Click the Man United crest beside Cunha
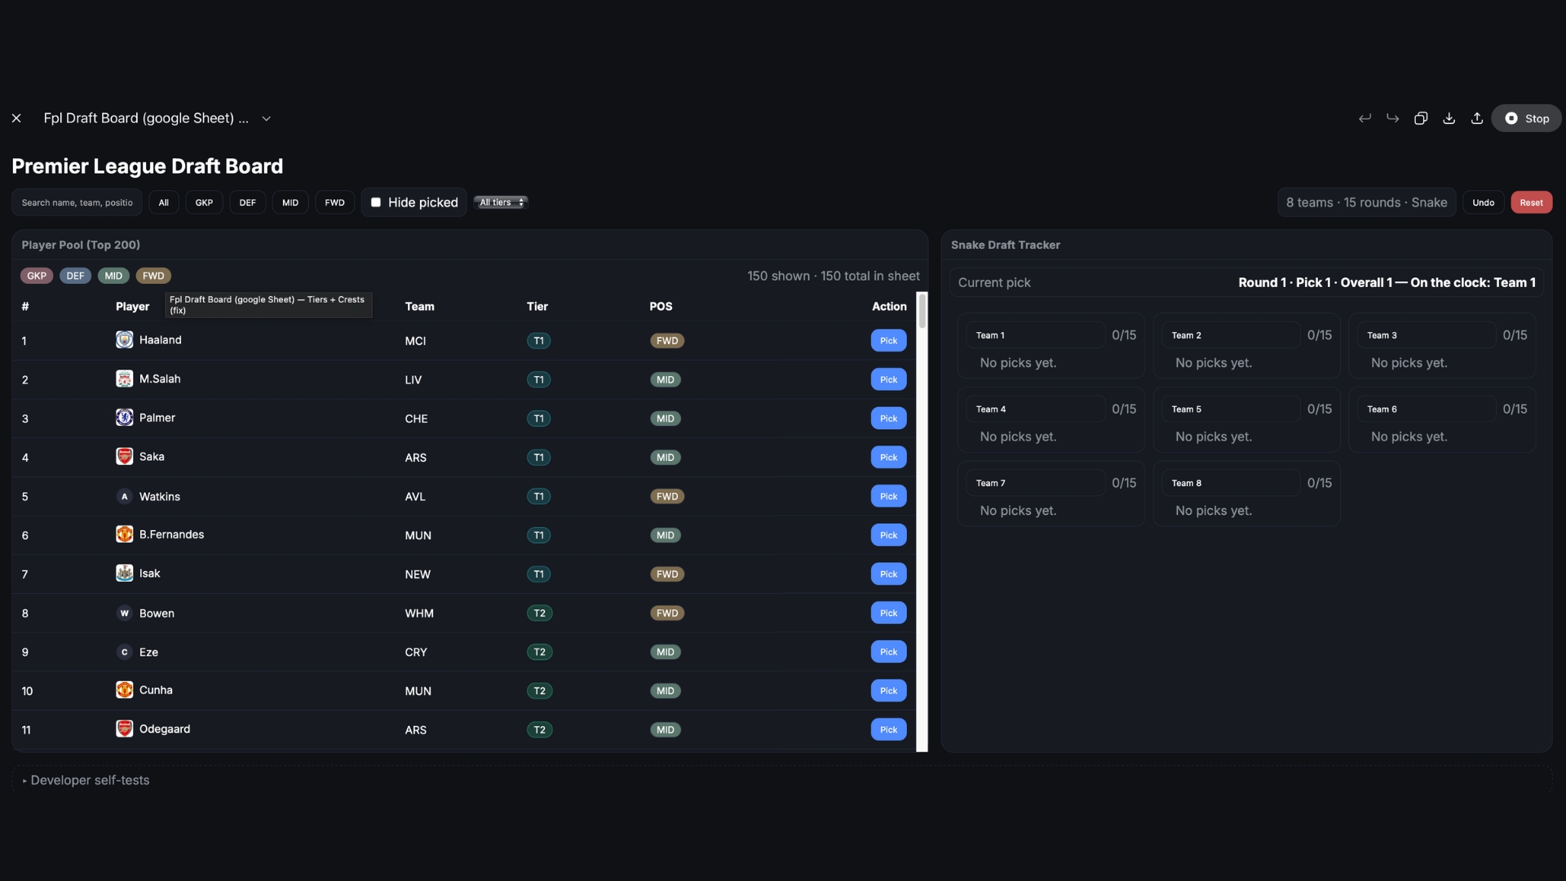 (124, 690)
